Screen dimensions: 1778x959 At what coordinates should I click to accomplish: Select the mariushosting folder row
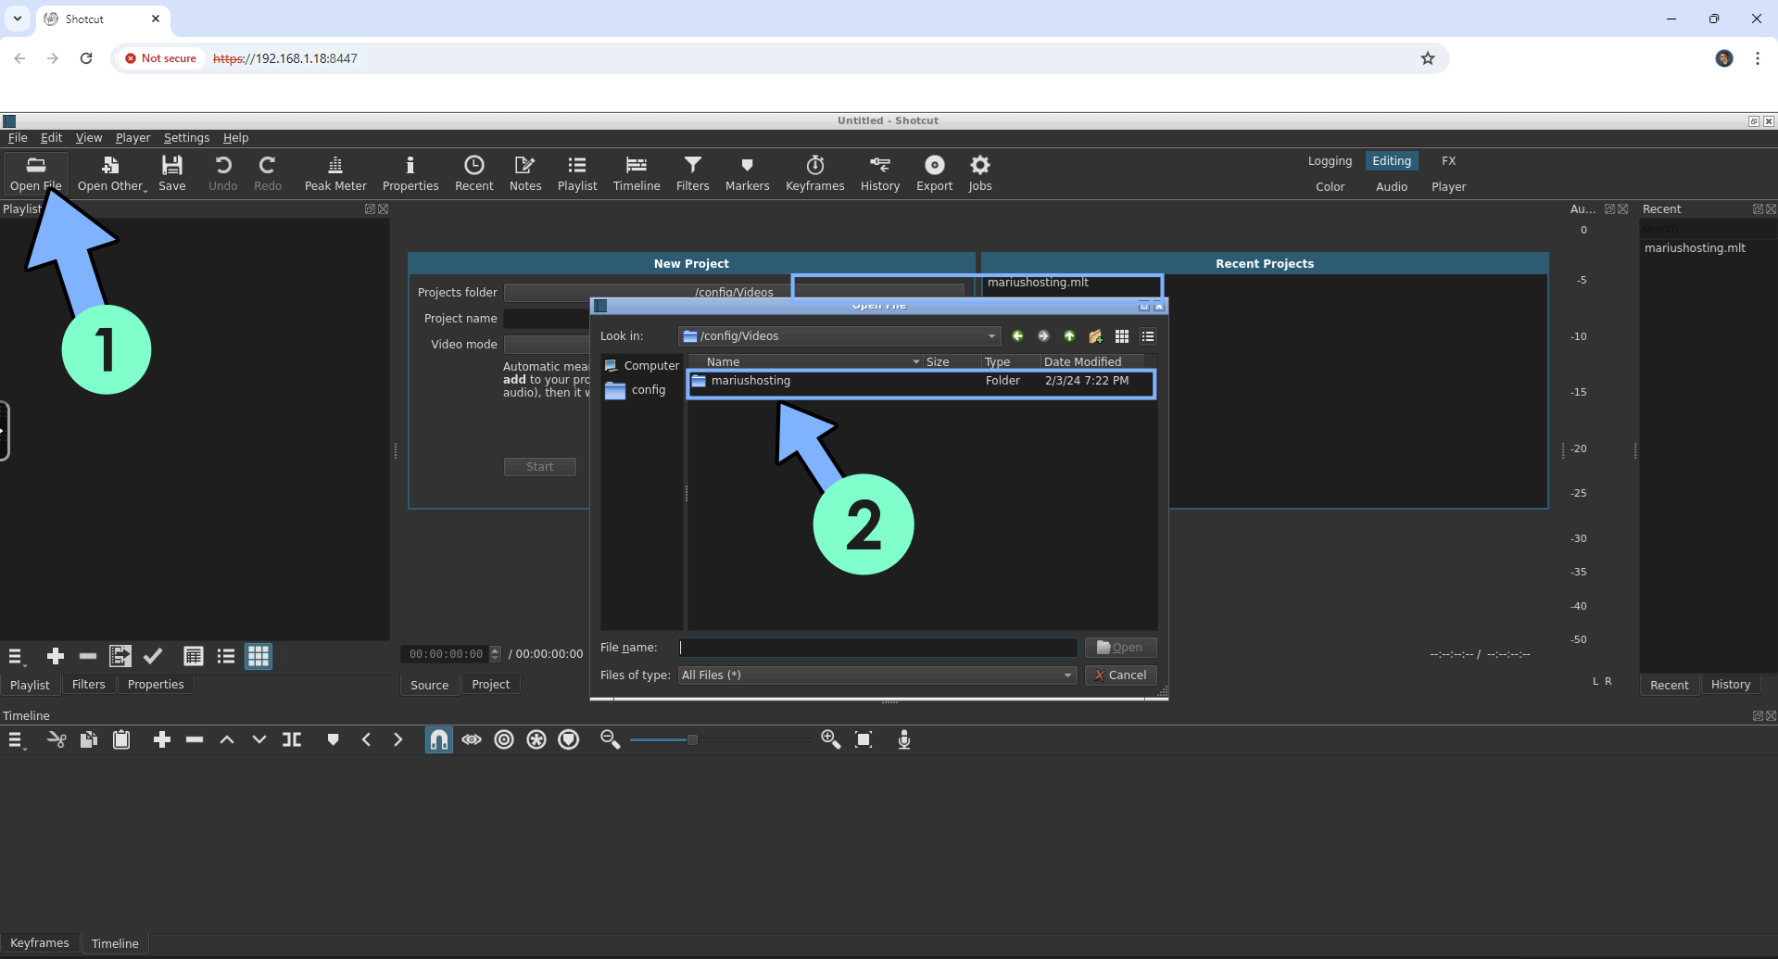921,381
